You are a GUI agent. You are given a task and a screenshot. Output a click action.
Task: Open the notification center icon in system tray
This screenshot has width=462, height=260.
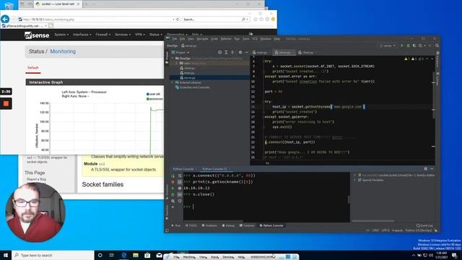(454, 255)
